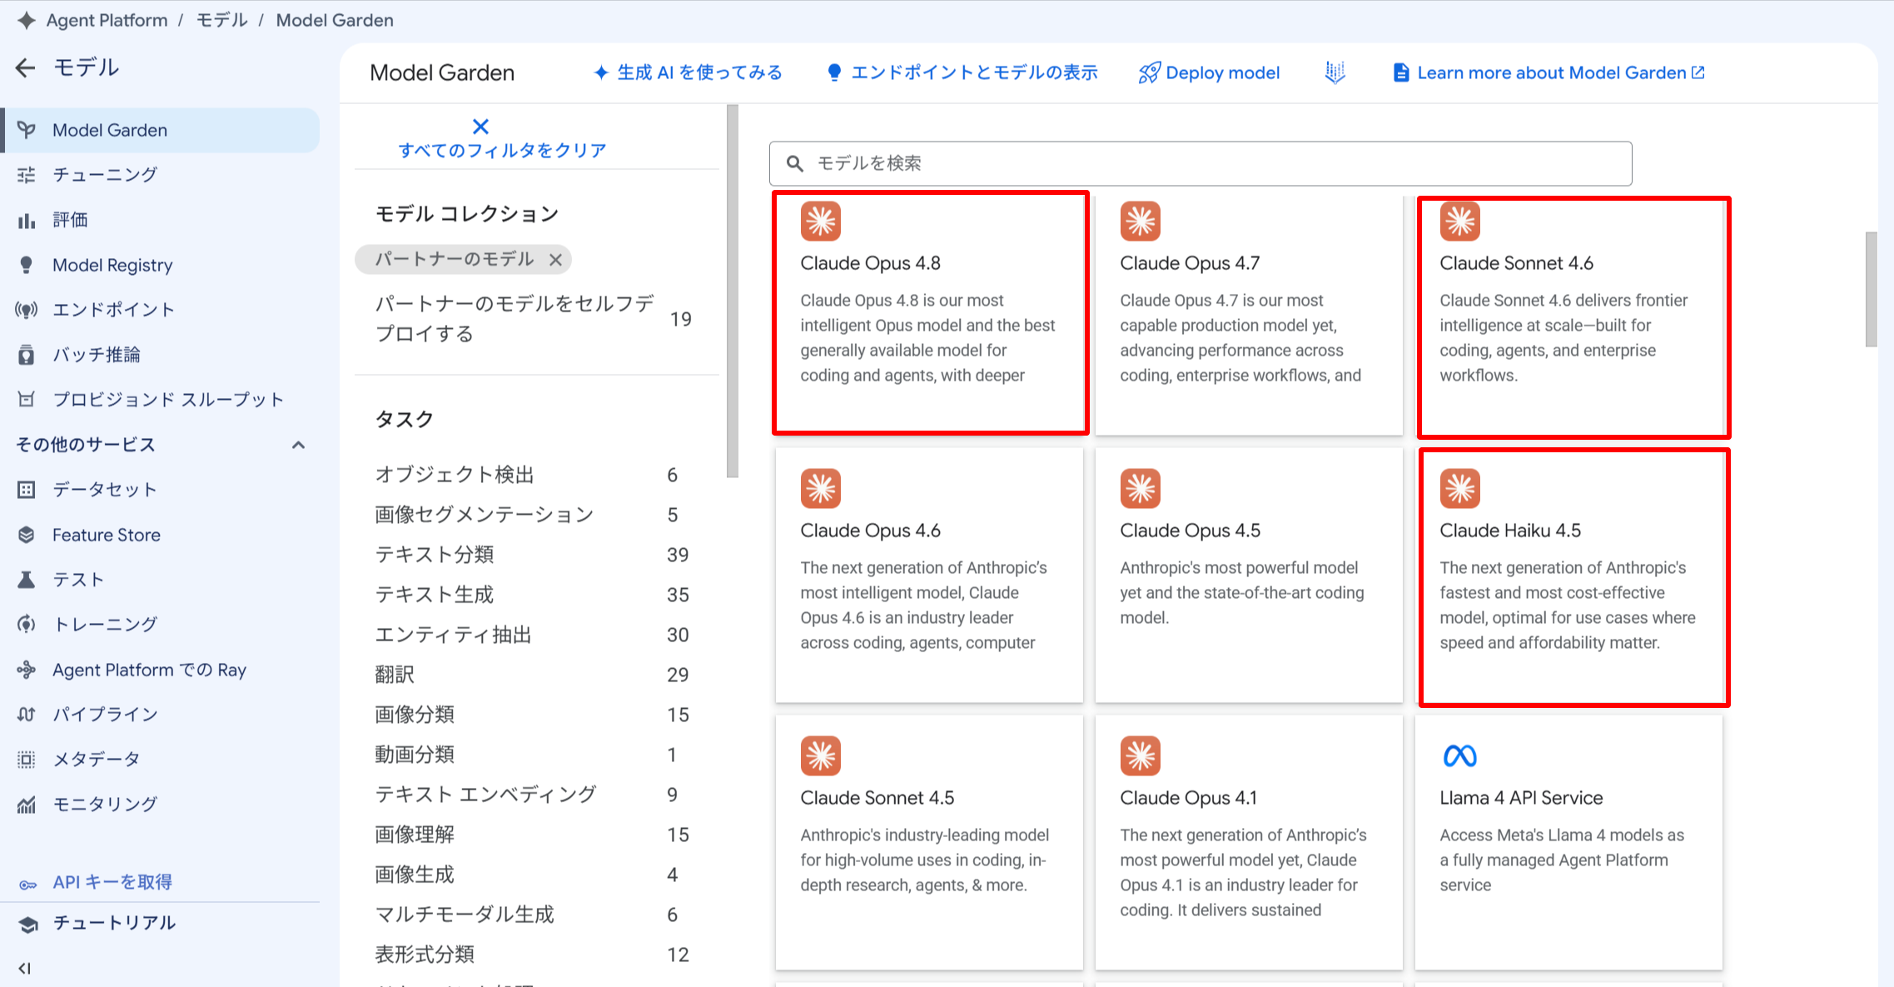Click the バッチ推論 icon

tap(27, 355)
